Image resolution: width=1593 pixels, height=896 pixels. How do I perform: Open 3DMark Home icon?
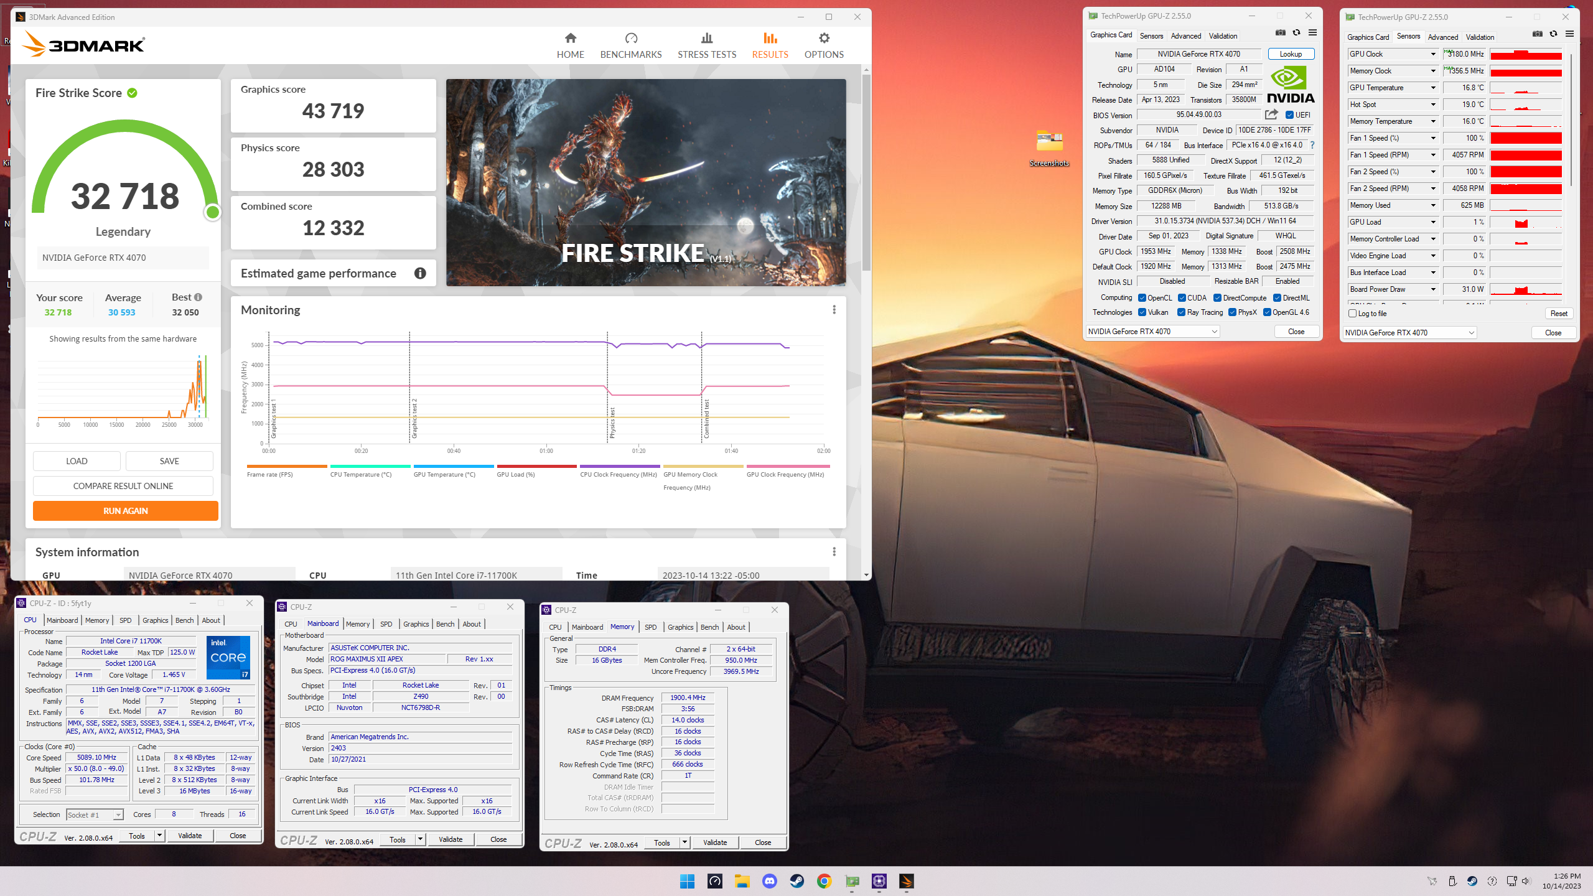coord(570,38)
